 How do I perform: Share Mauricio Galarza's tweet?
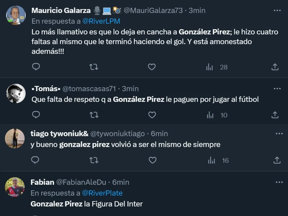click(275, 67)
